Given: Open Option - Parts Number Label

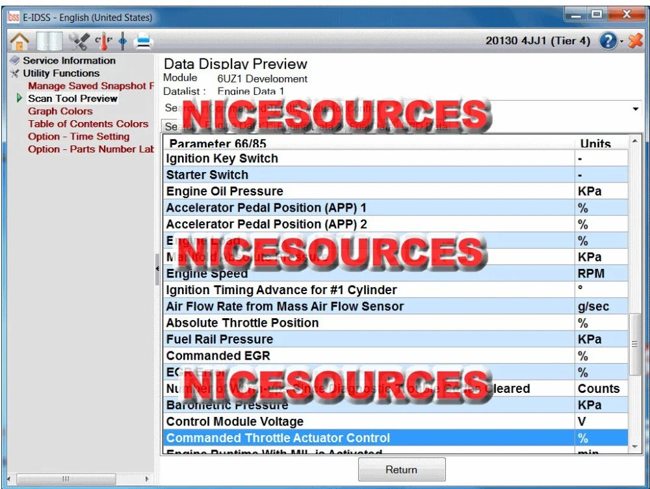Looking at the screenshot, I should click(91, 149).
